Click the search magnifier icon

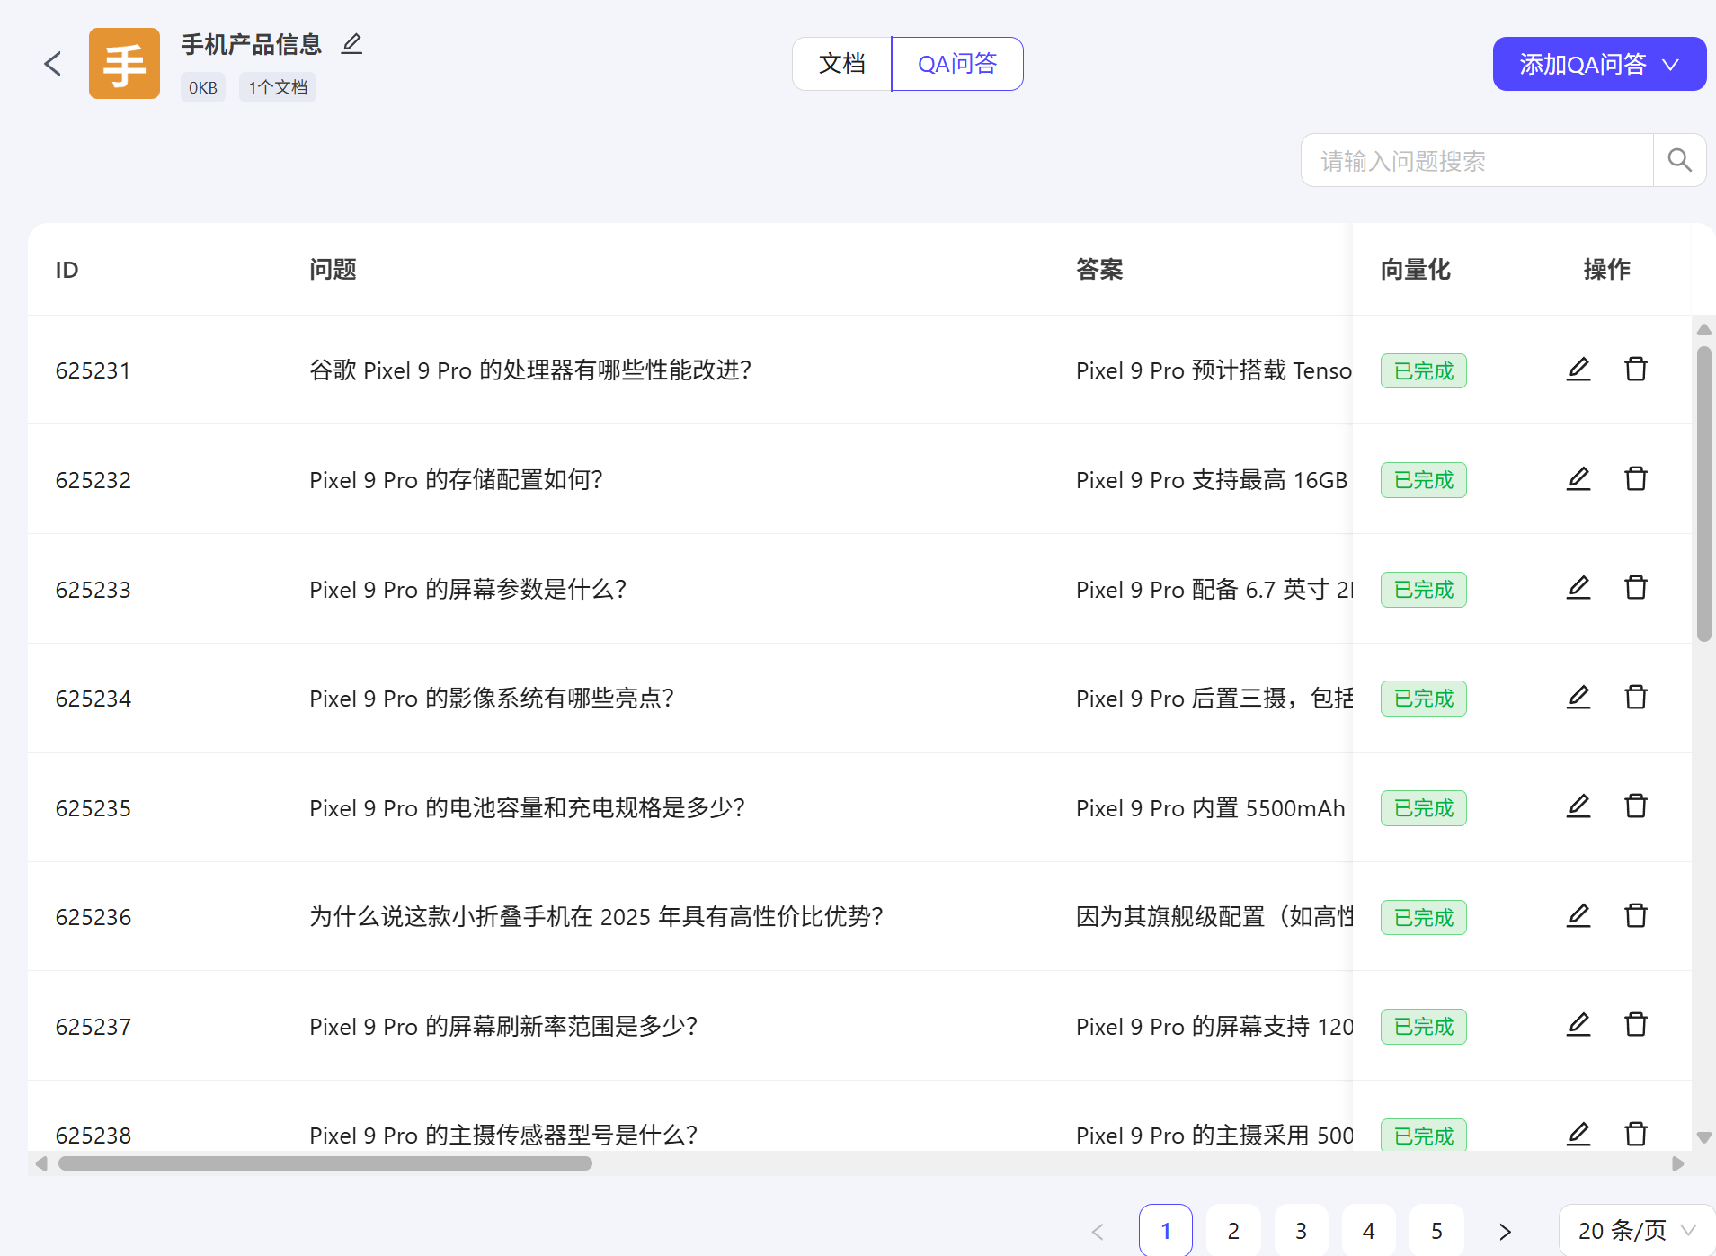(1679, 161)
